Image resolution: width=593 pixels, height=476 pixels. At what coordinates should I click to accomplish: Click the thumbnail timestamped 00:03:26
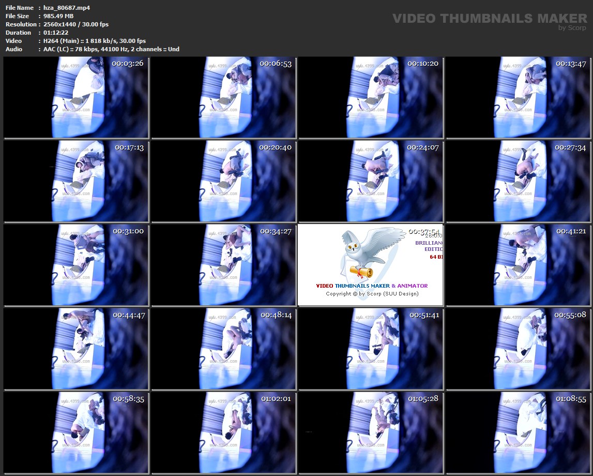pyautogui.click(x=76, y=97)
